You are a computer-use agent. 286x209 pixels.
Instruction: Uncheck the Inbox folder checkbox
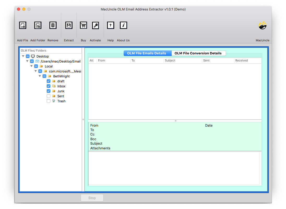coord(49,86)
